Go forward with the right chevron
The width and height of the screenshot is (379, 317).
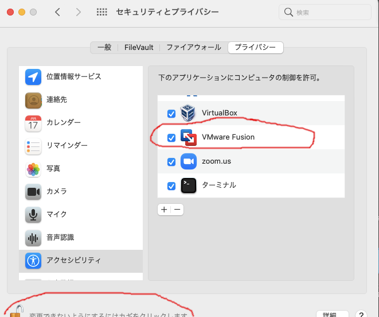(x=79, y=12)
